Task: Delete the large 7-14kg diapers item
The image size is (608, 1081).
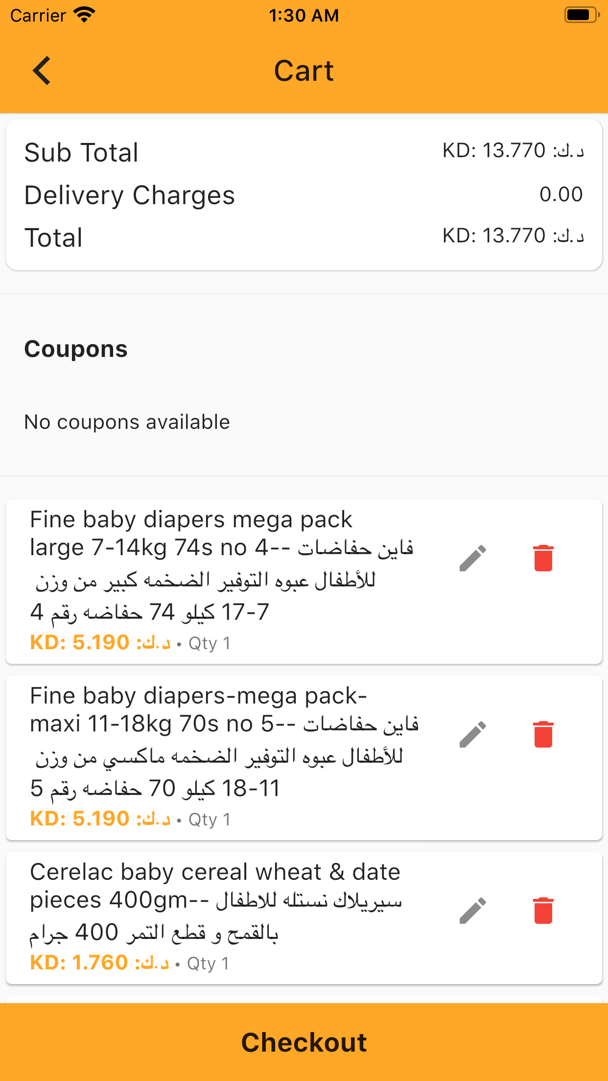Action: coord(543,558)
